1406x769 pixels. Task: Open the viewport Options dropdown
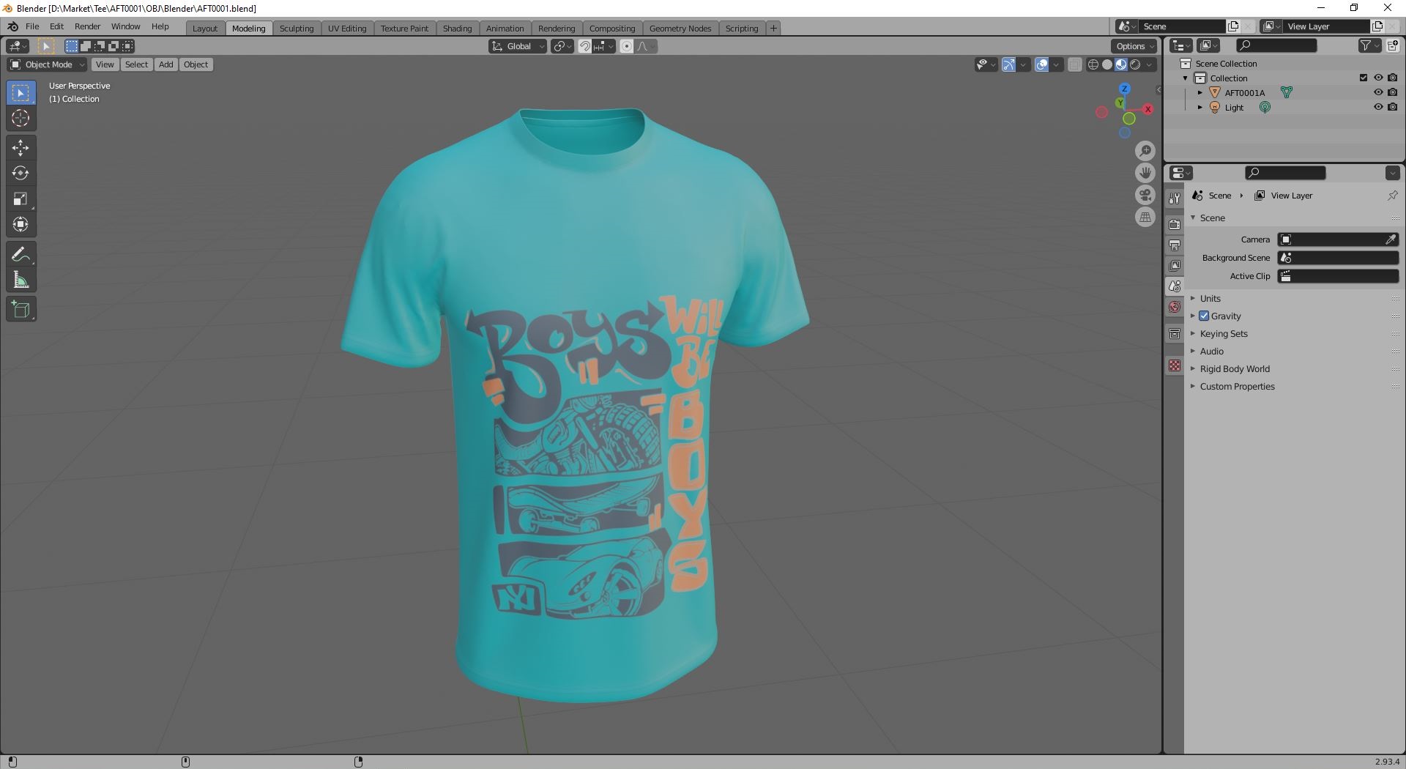pos(1134,46)
